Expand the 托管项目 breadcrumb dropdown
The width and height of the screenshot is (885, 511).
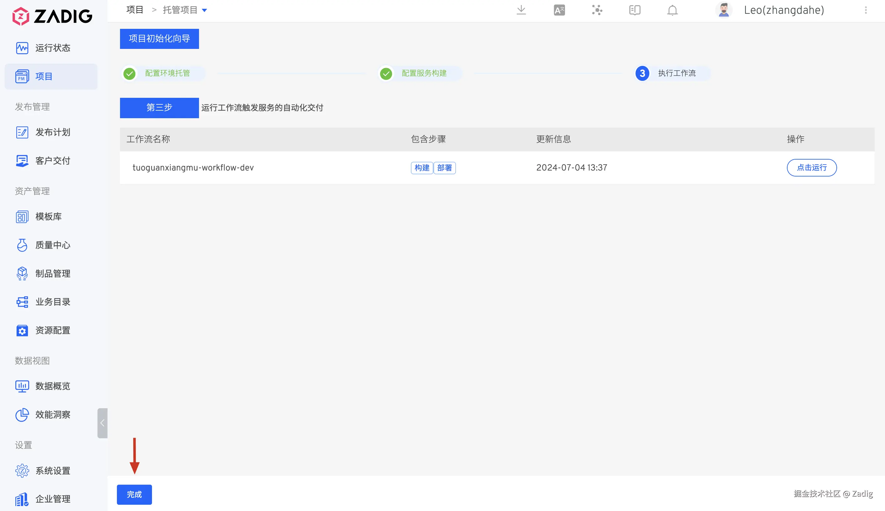coord(205,10)
